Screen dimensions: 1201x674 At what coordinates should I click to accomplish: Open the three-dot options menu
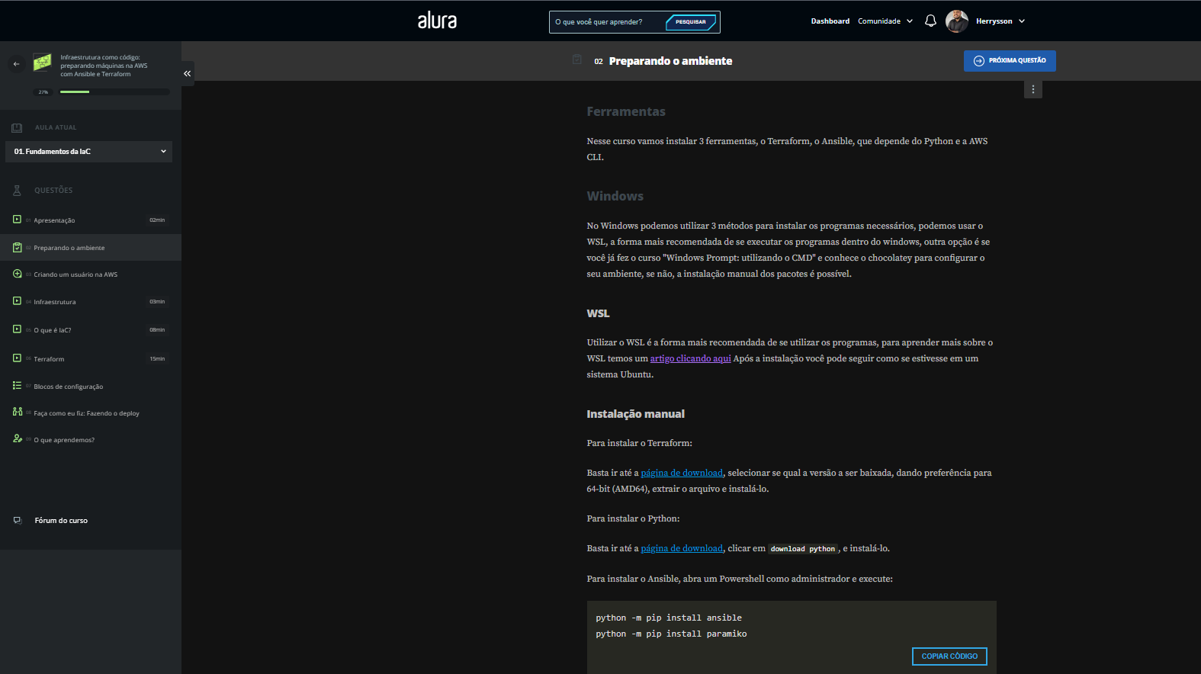tap(1033, 90)
